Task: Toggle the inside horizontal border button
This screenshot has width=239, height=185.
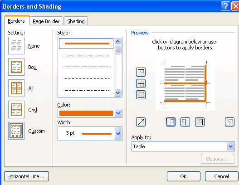Action: [141, 83]
